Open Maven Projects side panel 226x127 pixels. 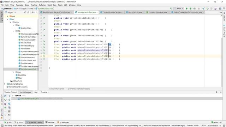[x=224, y=31]
